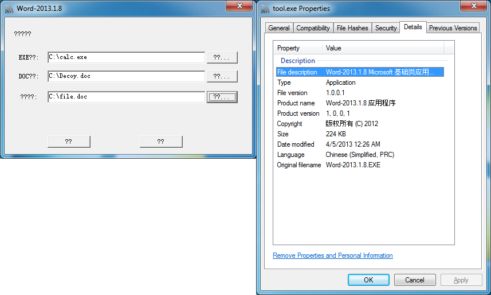Focus the DOC path field containing C:\Decoy.doc
This screenshot has height=295, width=491.
(x=126, y=76)
